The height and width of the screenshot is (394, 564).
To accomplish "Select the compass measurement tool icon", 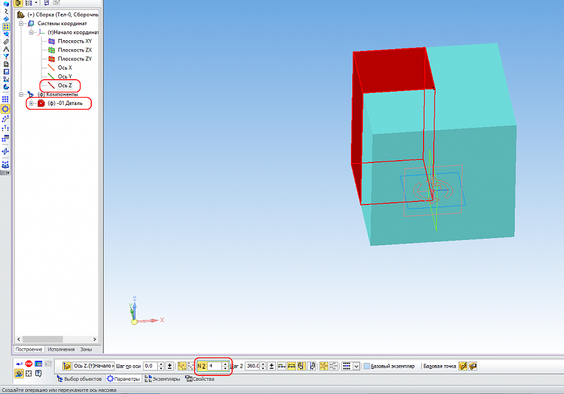I will 6,49.
